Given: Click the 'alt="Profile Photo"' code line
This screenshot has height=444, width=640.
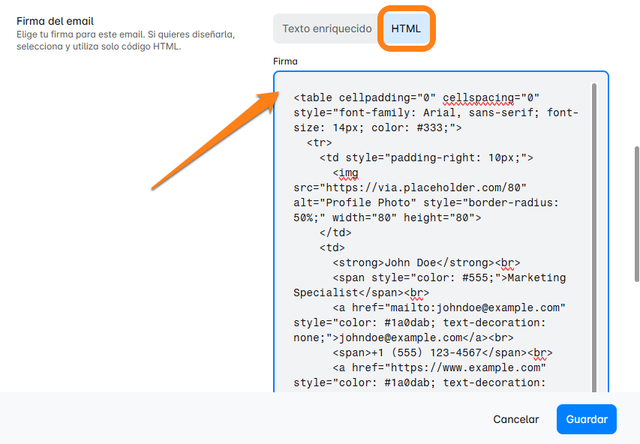Looking at the screenshot, I should click(425, 202).
